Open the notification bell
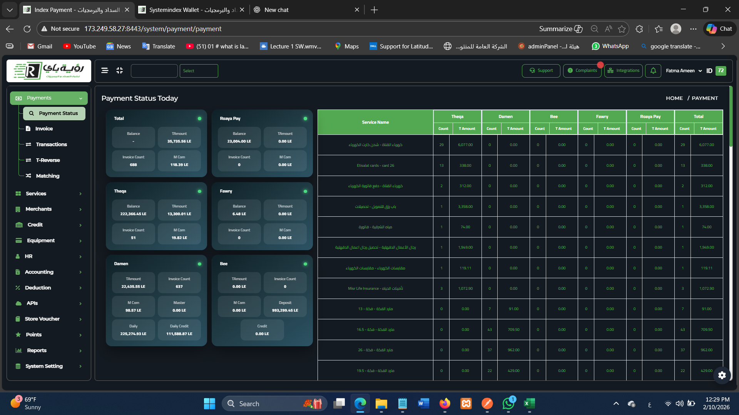739x415 pixels. (x=653, y=71)
